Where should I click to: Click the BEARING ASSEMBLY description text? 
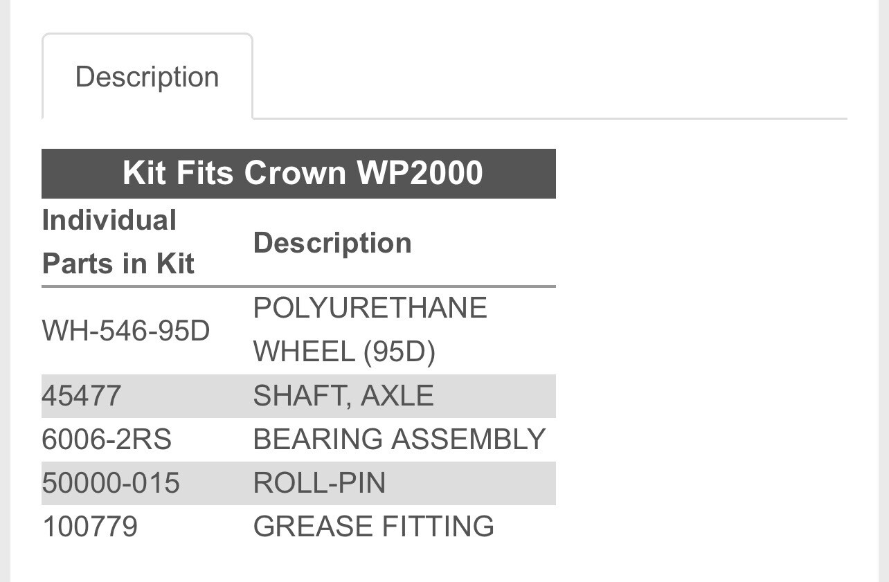(398, 439)
